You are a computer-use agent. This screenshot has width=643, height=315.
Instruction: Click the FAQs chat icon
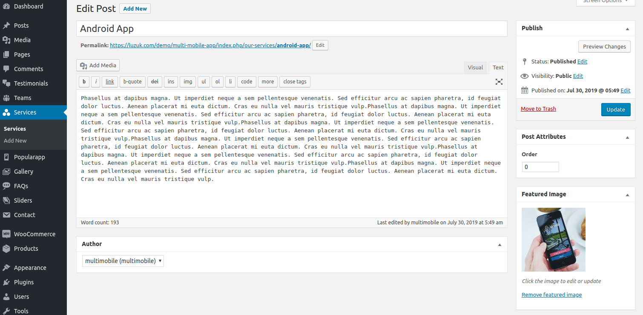pyautogui.click(x=6, y=186)
